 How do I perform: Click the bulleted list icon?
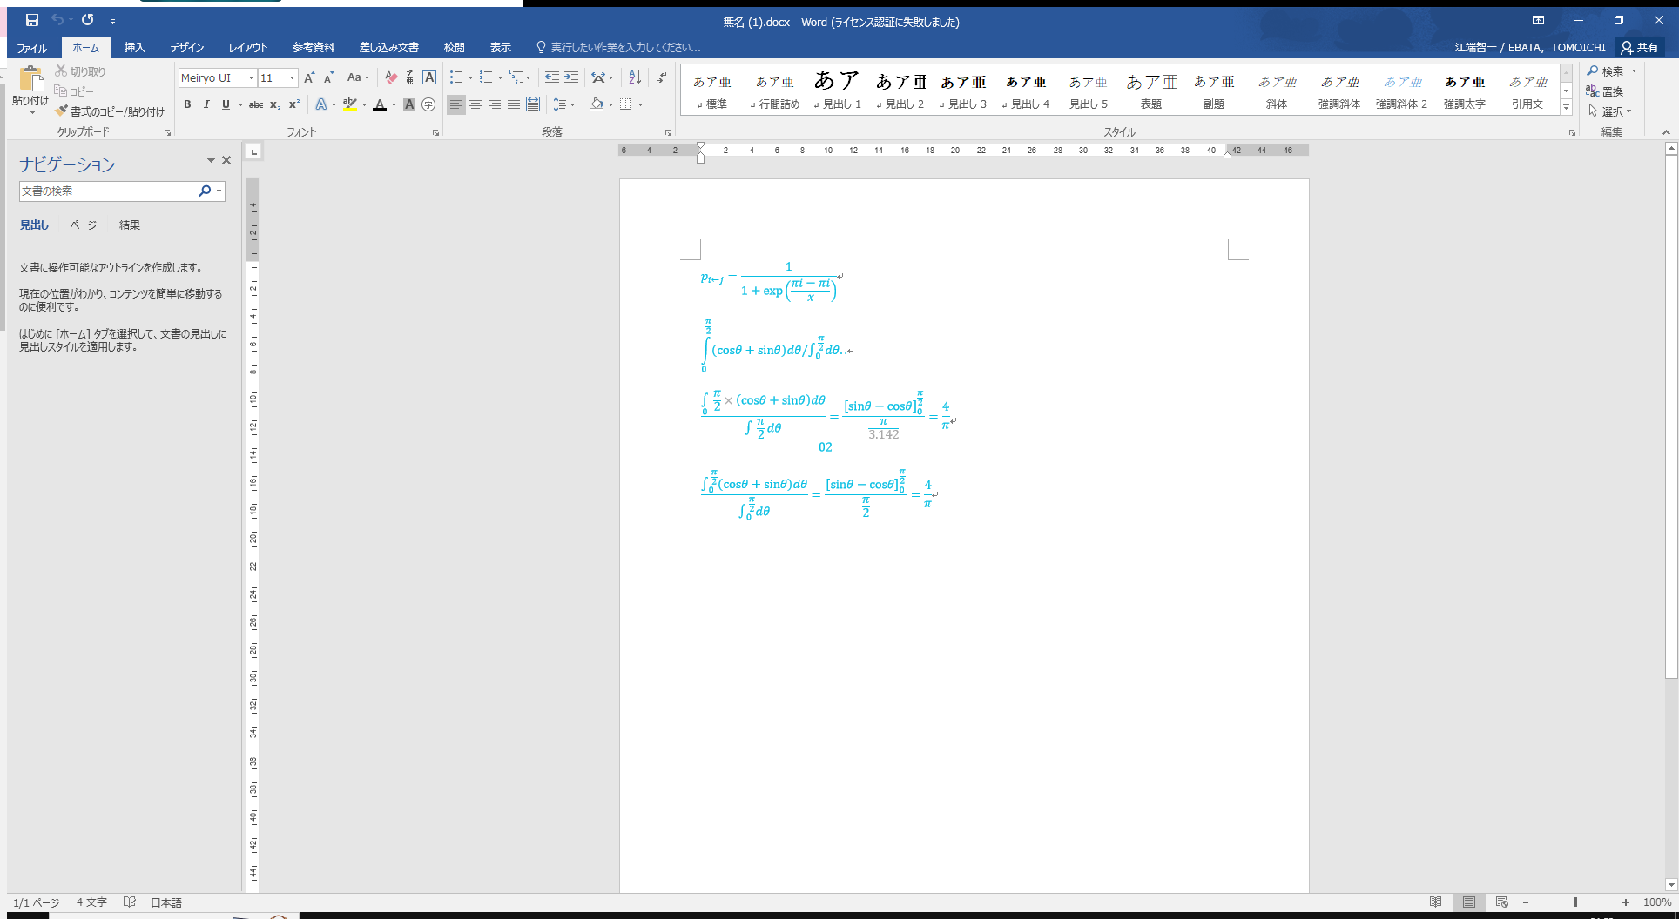tap(455, 78)
